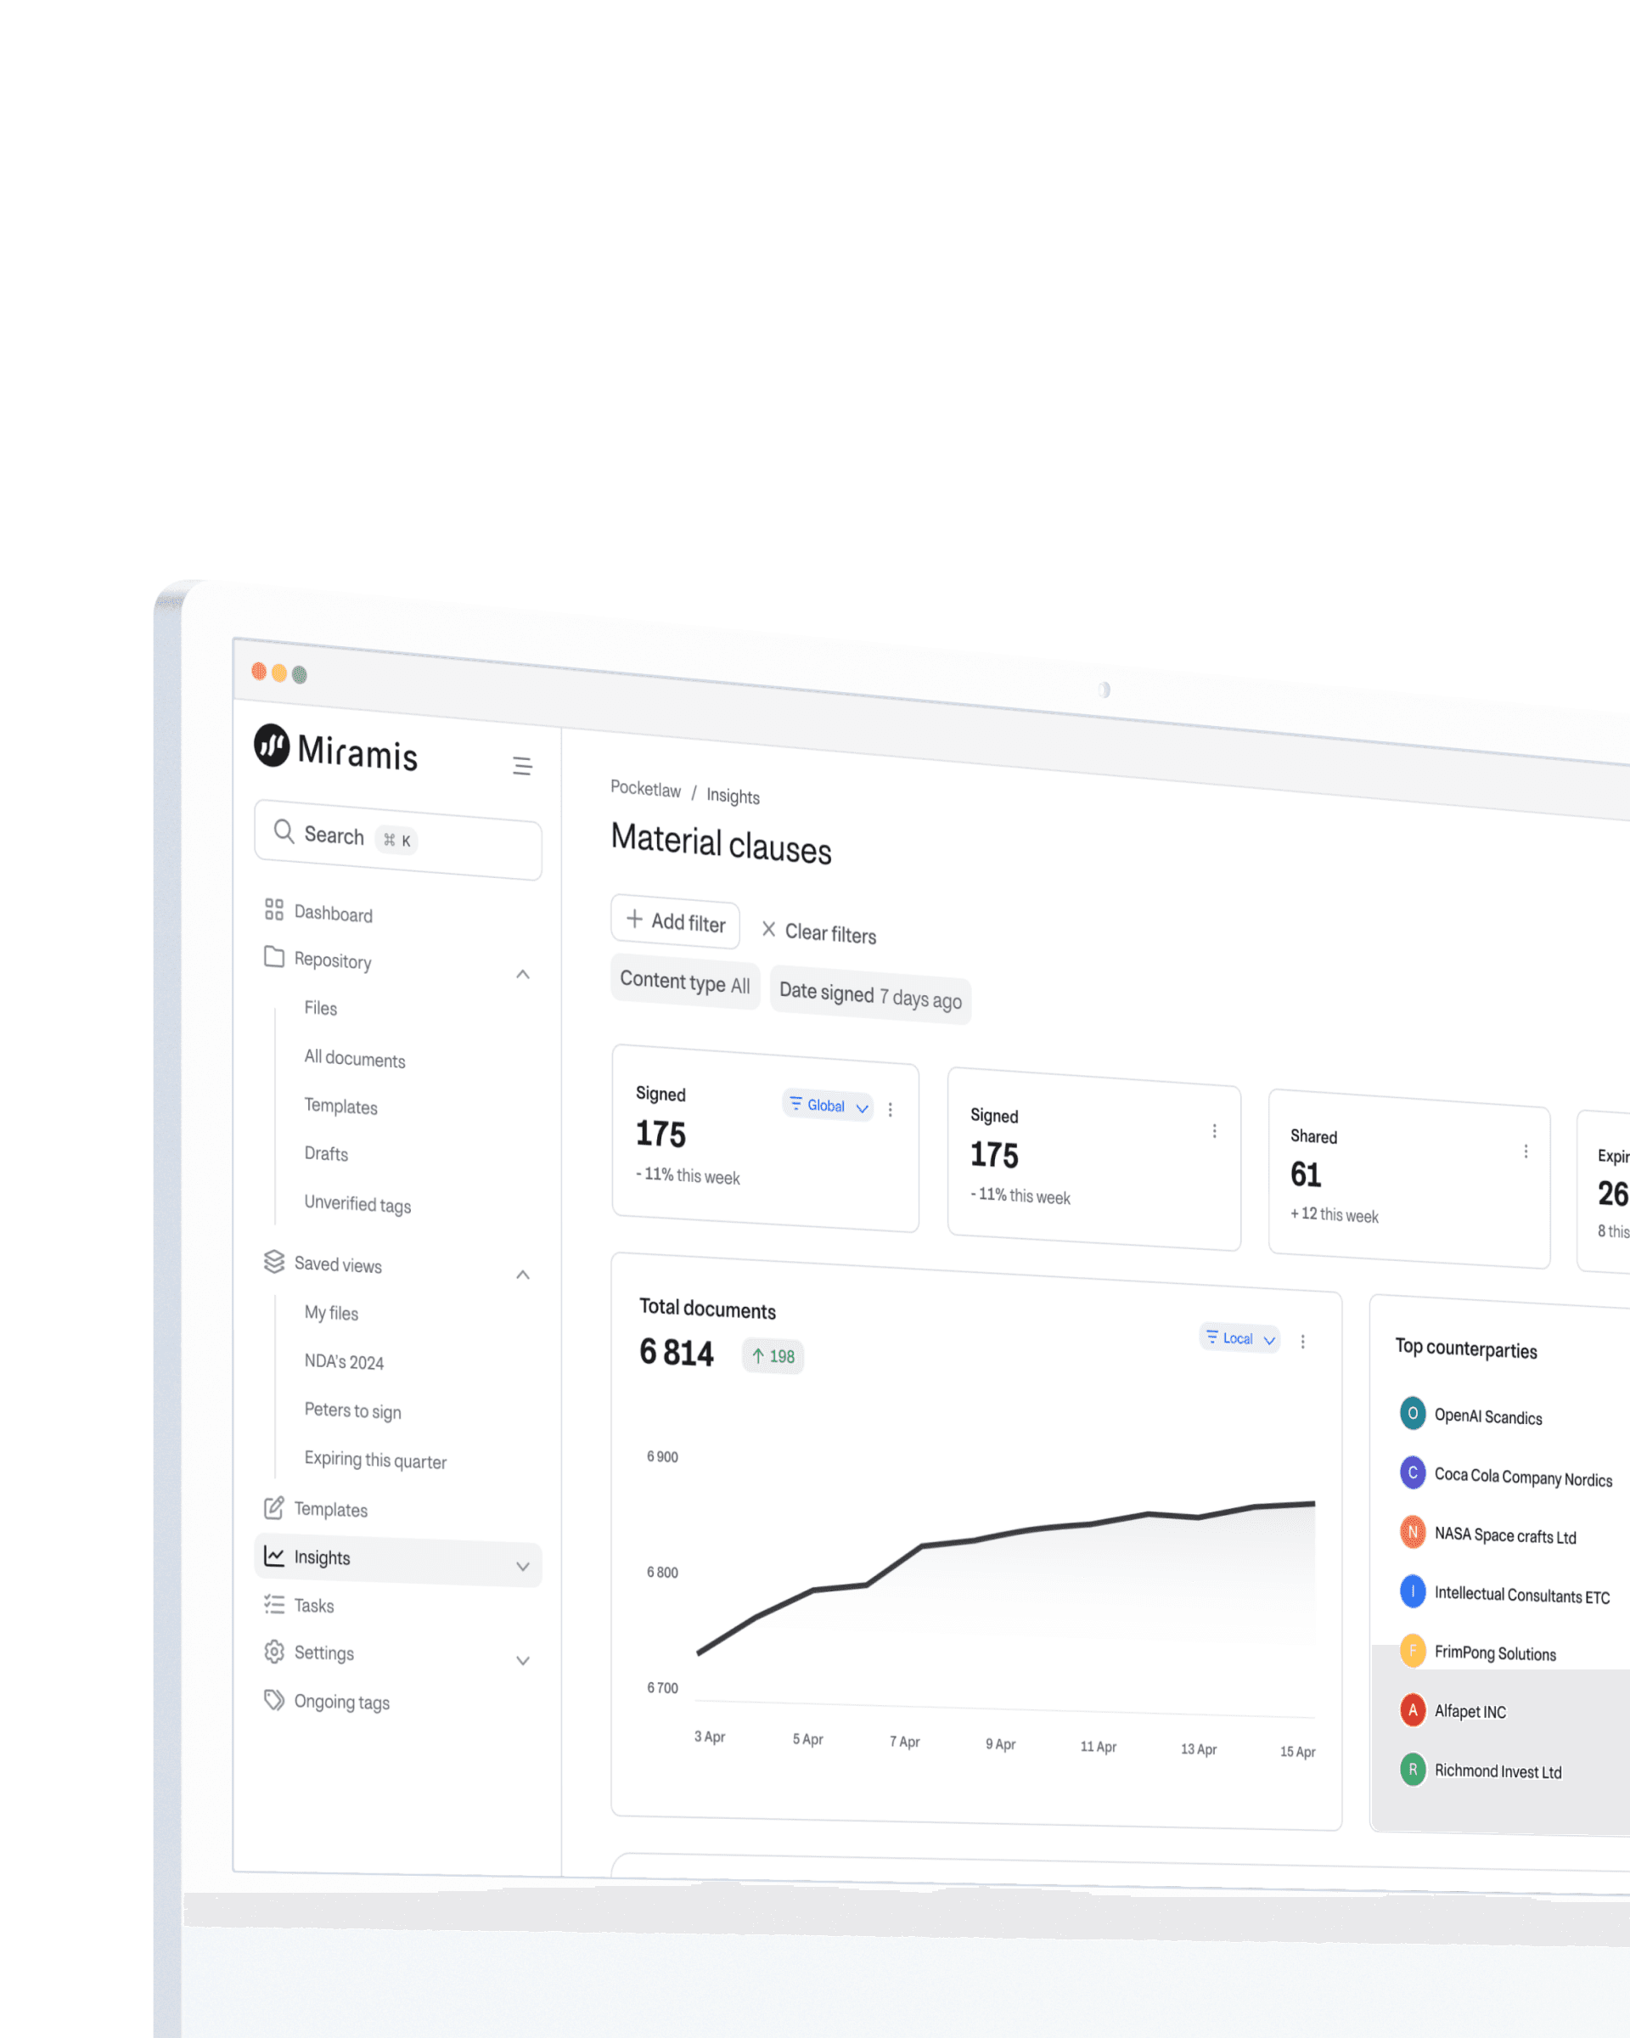This screenshot has height=2038, width=1630.
Task: Click the Tasks checklist icon
Action: pyautogui.click(x=274, y=1603)
